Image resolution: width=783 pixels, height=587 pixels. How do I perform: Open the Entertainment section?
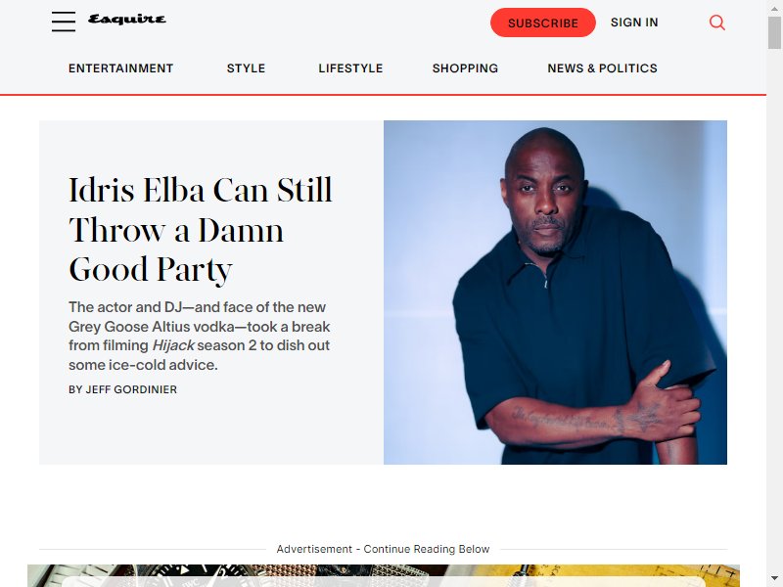[120, 68]
